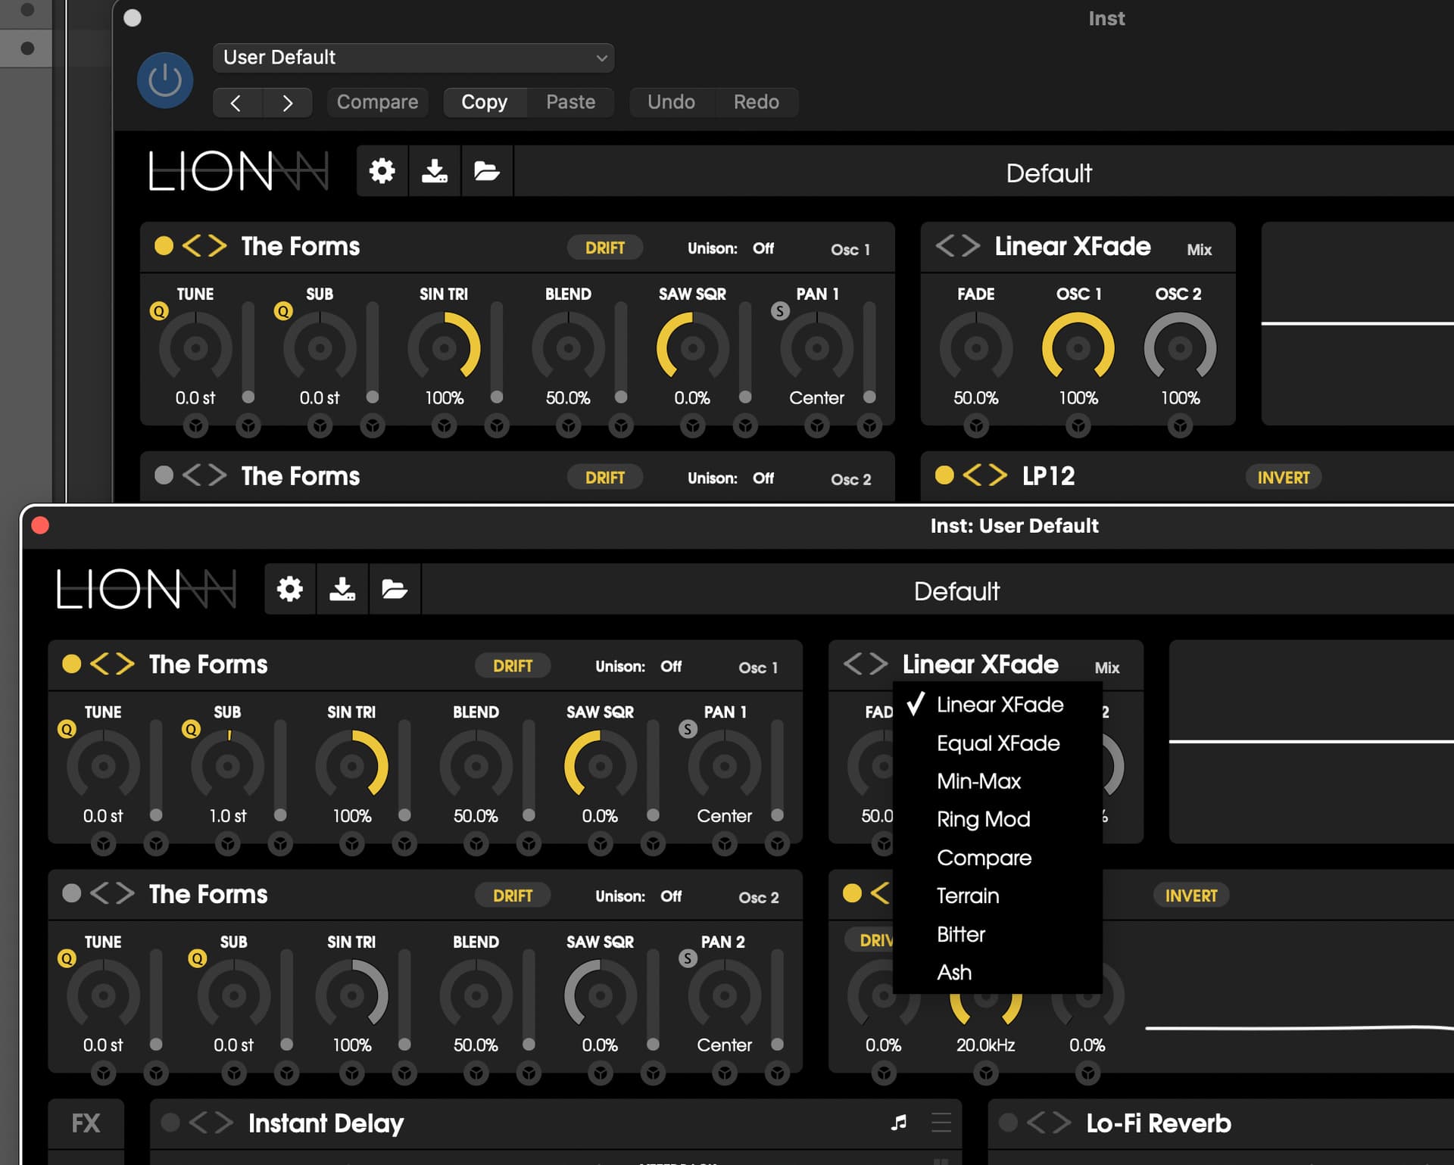Open the User Default preset dropdown
This screenshot has width=1454, height=1165.
click(413, 58)
